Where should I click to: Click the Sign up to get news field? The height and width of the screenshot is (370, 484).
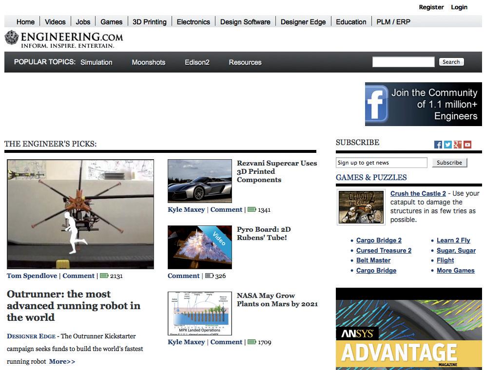click(x=382, y=163)
